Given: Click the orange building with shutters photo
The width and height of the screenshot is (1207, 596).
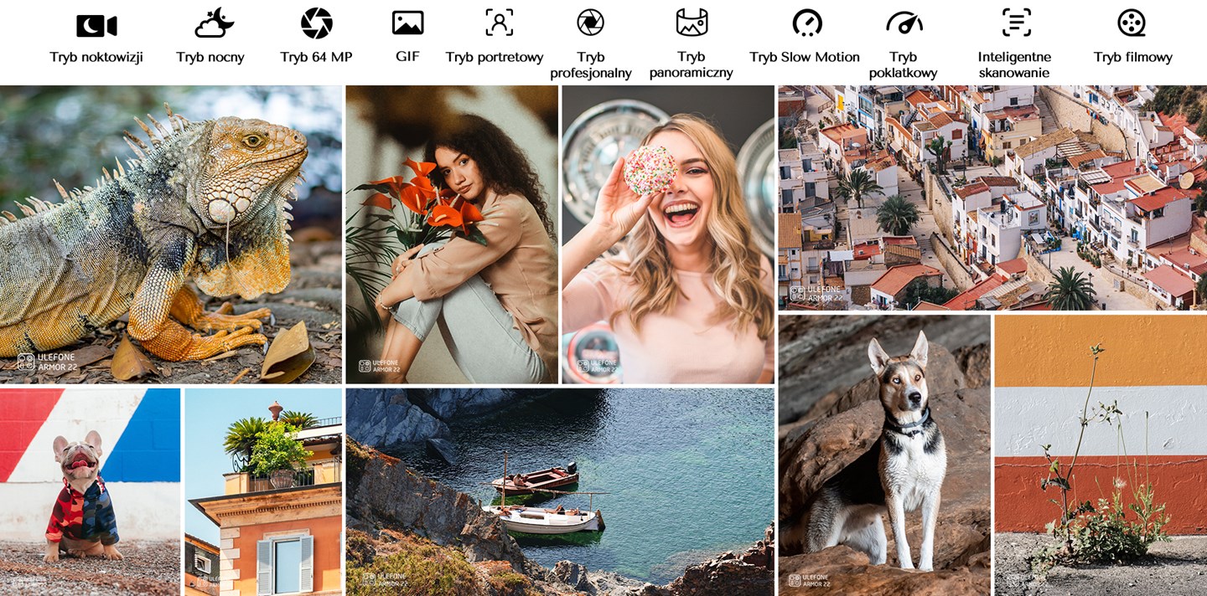Looking at the screenshot, I should coord(263,491).
